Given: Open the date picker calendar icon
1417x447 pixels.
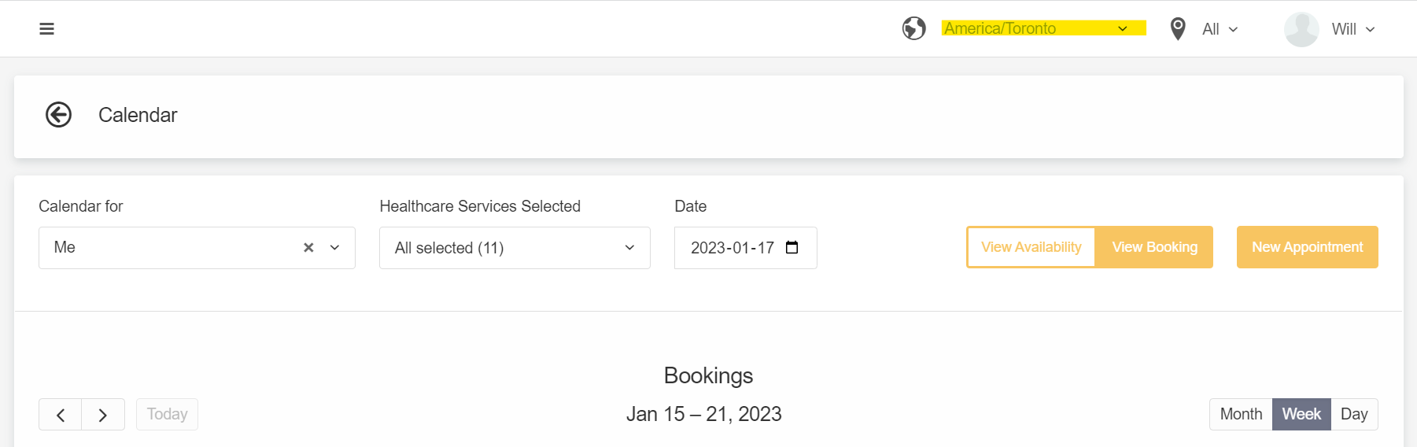Looking at the screenshot, I should coord(792,248).
